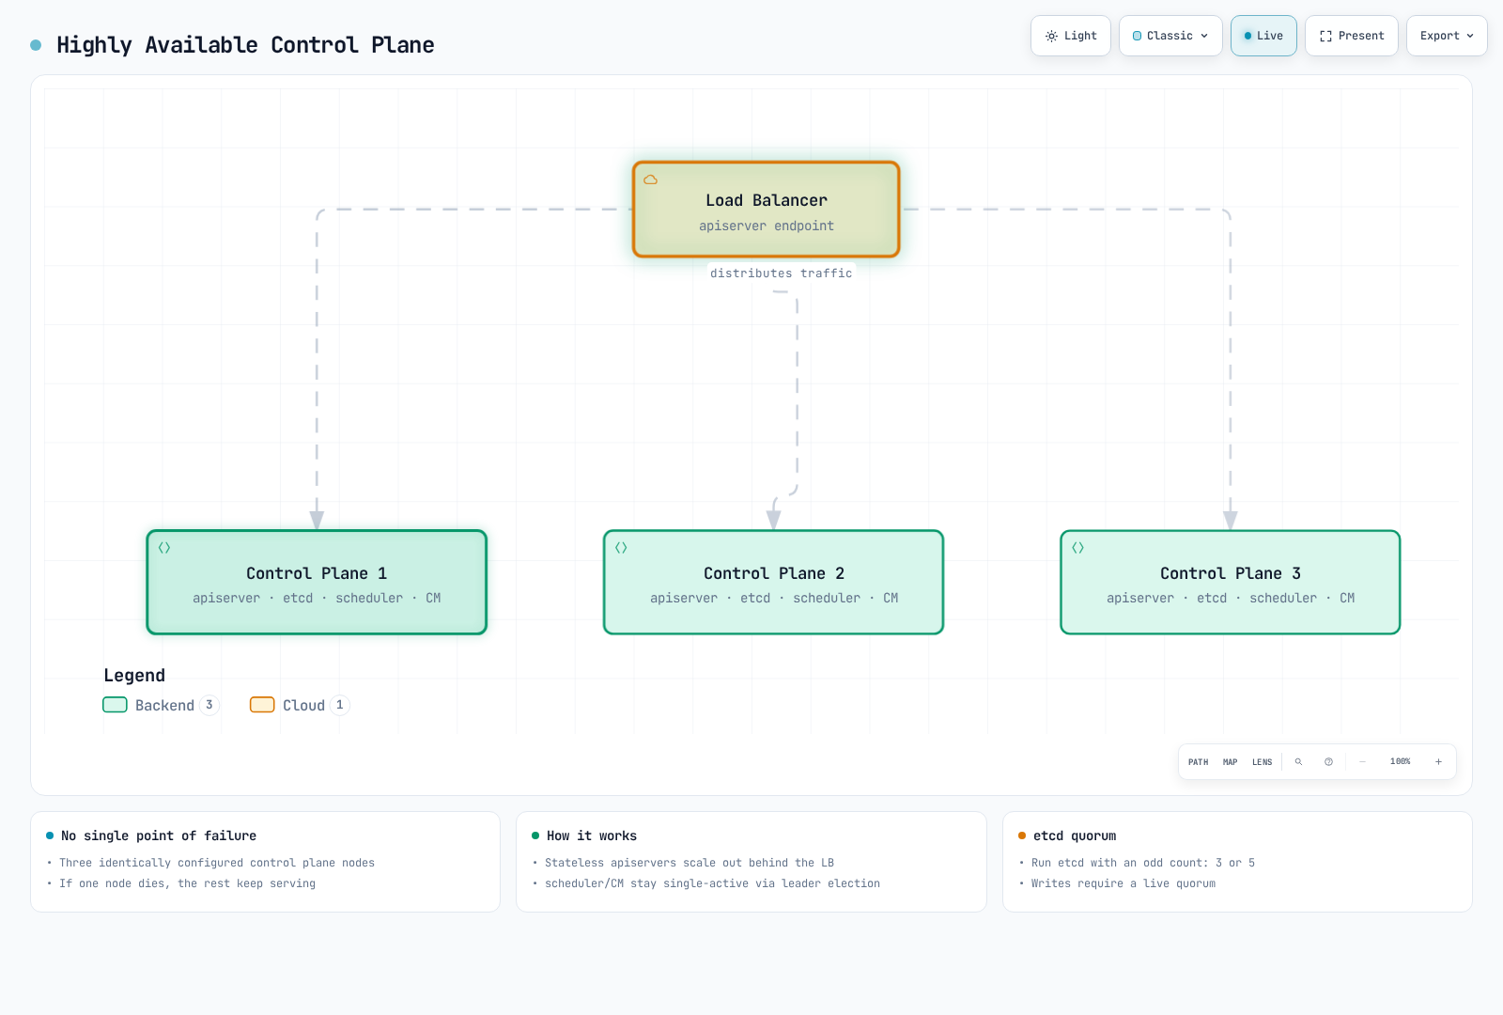The height and width of the screenshot is (1015, 1503).
Task: Click 'If one node dies, the rest keep serving'
Action: click(188, 883)
